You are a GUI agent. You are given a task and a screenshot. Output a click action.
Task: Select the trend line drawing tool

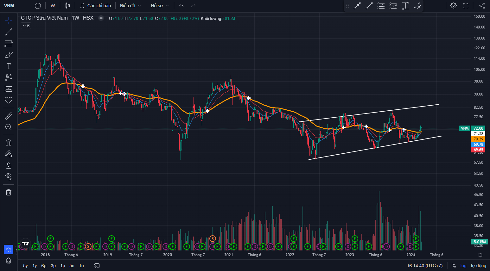(9, 32)
